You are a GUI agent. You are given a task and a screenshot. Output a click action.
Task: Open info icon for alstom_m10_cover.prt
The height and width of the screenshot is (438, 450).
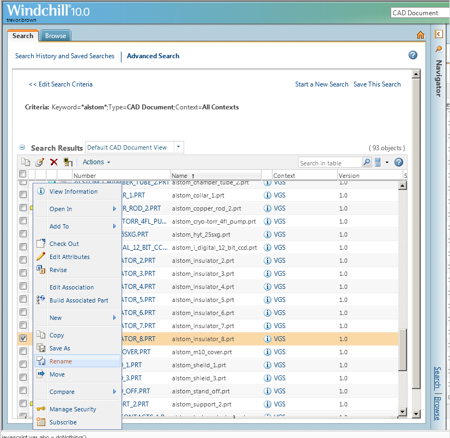[x=267, y=352]
